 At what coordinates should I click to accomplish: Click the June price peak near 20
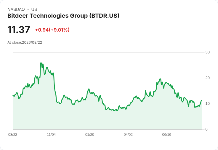tap(160, 79)
